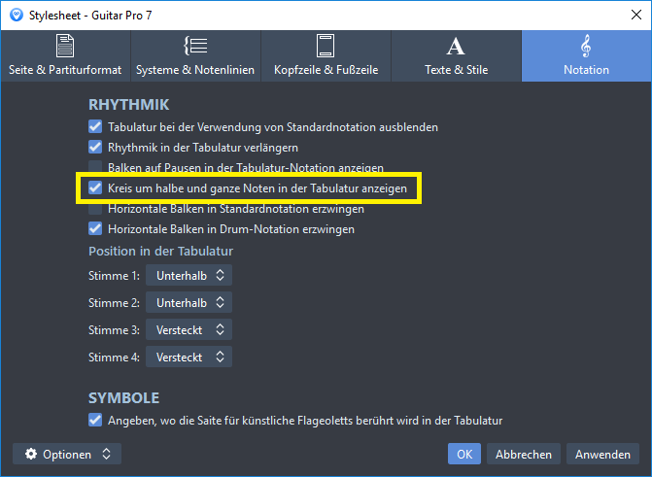Viewport: 652px width, 477px height.
Task: Close the Stylesheet dialog window
Action: pyautogui.click(x=636, y=15)
